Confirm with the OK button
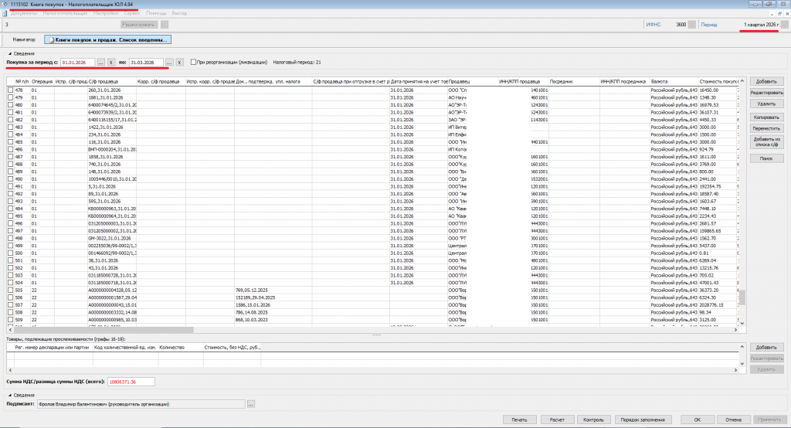Viewport: 791px width, 428px height. 698,420
